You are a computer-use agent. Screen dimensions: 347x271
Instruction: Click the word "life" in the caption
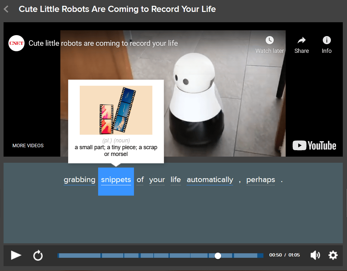[176, 180]
